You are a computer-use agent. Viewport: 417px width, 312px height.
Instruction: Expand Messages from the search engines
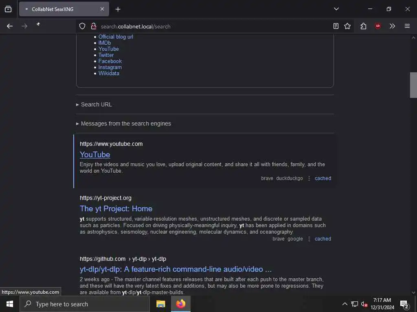[123, 123]
